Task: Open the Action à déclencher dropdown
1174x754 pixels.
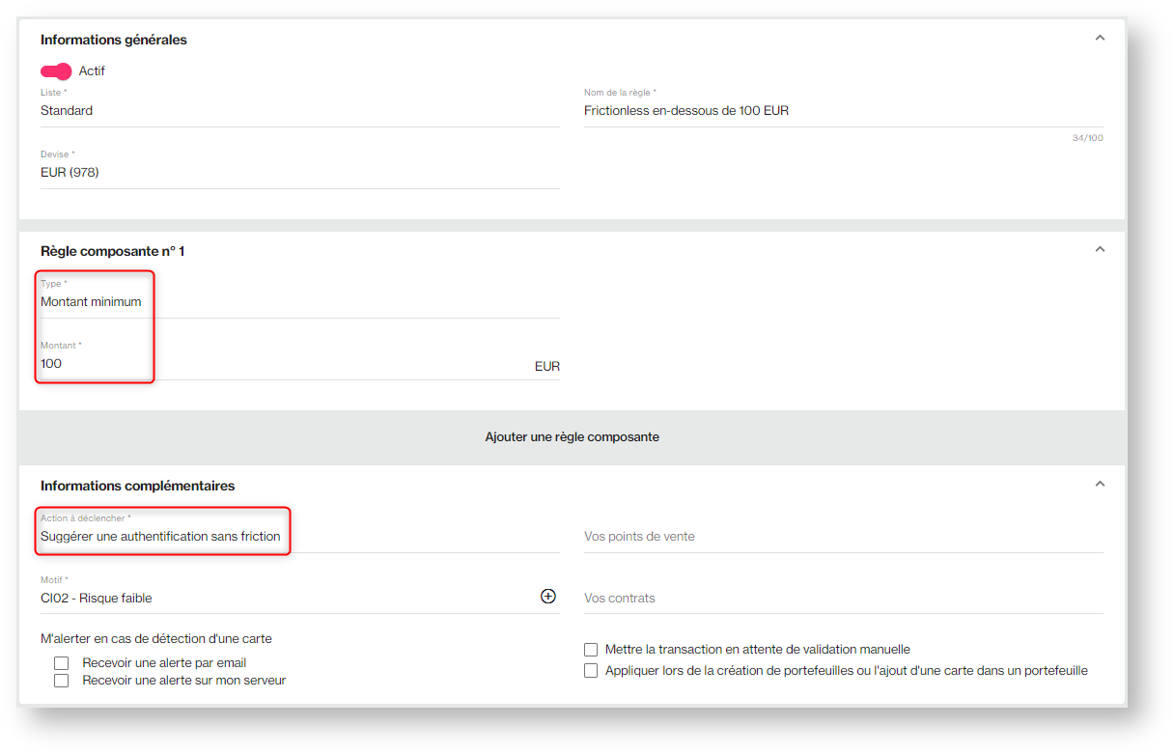Action: point(300,537)
